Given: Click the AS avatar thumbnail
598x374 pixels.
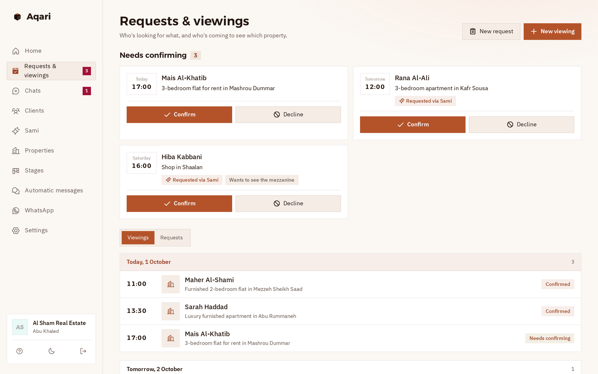Looking at the screenshot, I should coord(20,327).
